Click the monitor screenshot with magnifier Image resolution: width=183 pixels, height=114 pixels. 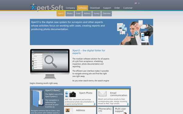pyautogui.click(x=50, y=64)
